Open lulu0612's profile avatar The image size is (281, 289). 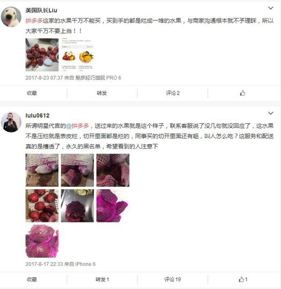tap(11, 122)
